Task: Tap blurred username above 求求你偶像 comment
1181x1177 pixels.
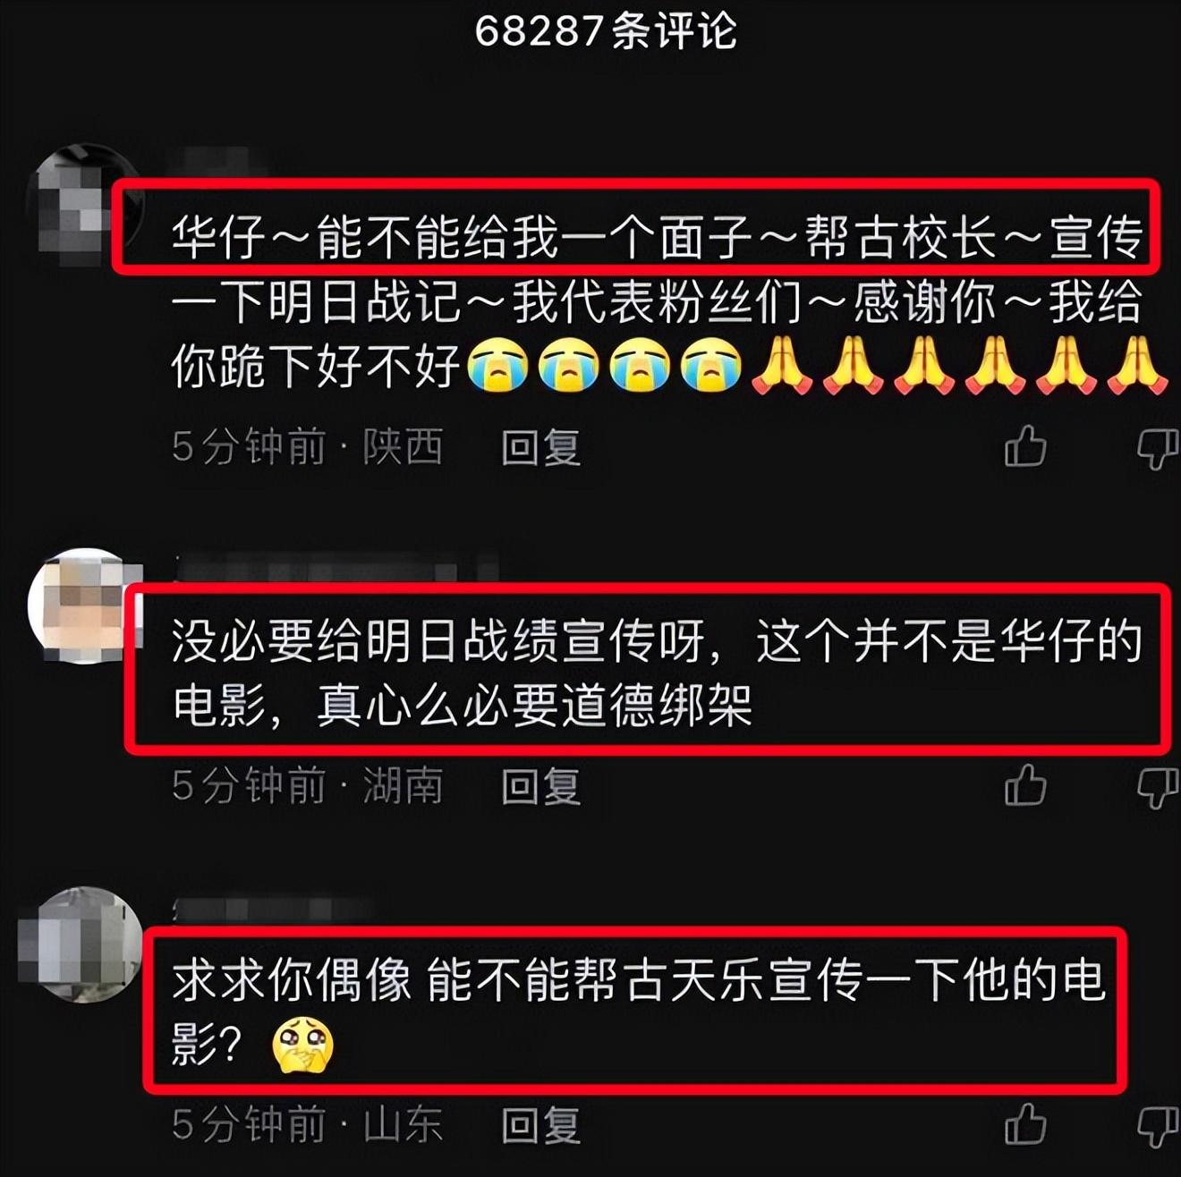Action: click(x=273, y=907)
